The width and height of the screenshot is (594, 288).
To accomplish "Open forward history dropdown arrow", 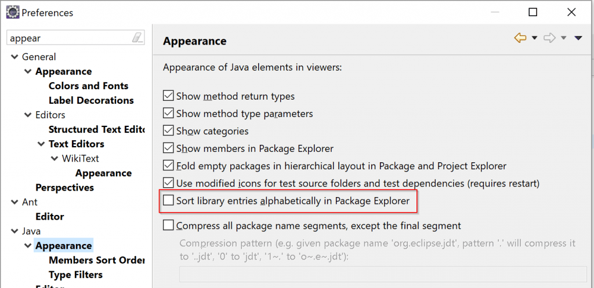I will 563,38.
